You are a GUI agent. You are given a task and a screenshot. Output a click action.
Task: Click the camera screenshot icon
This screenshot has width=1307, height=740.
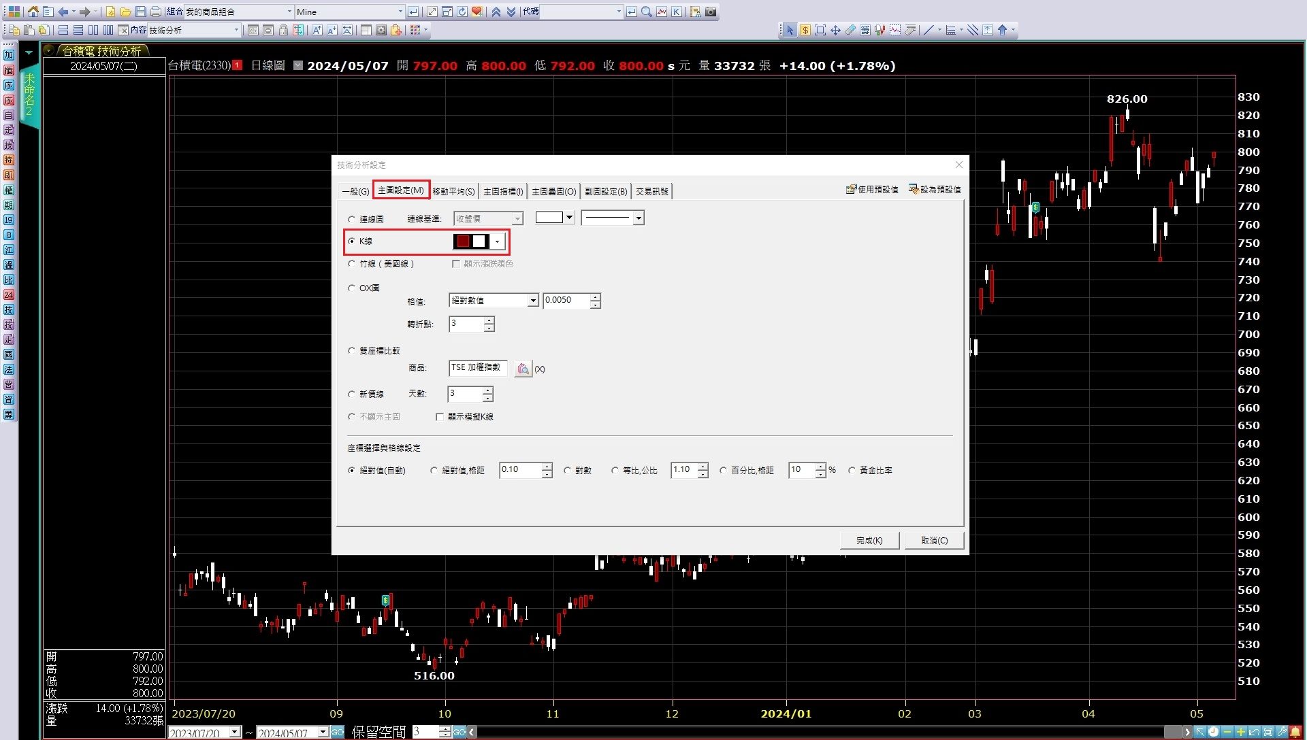(x=711, y=12)
